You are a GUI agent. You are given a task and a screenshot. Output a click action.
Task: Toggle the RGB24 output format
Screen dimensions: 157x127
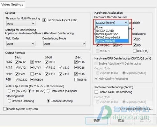(32, 80)
